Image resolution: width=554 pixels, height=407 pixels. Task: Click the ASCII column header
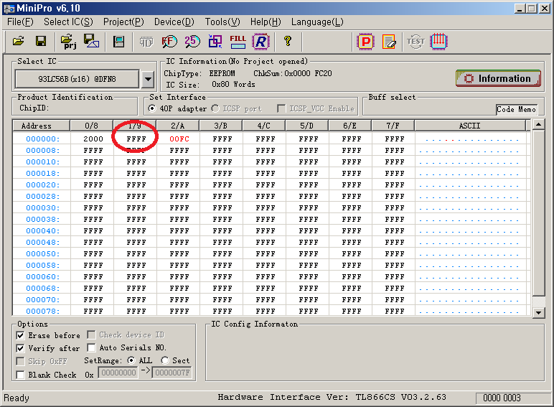tap(469, 126)
